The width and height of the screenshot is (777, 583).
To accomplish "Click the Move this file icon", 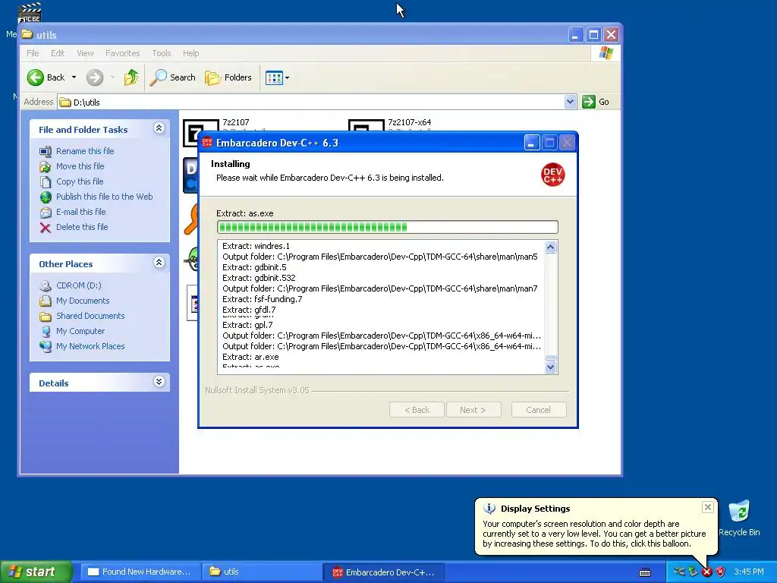I will 46,166.
